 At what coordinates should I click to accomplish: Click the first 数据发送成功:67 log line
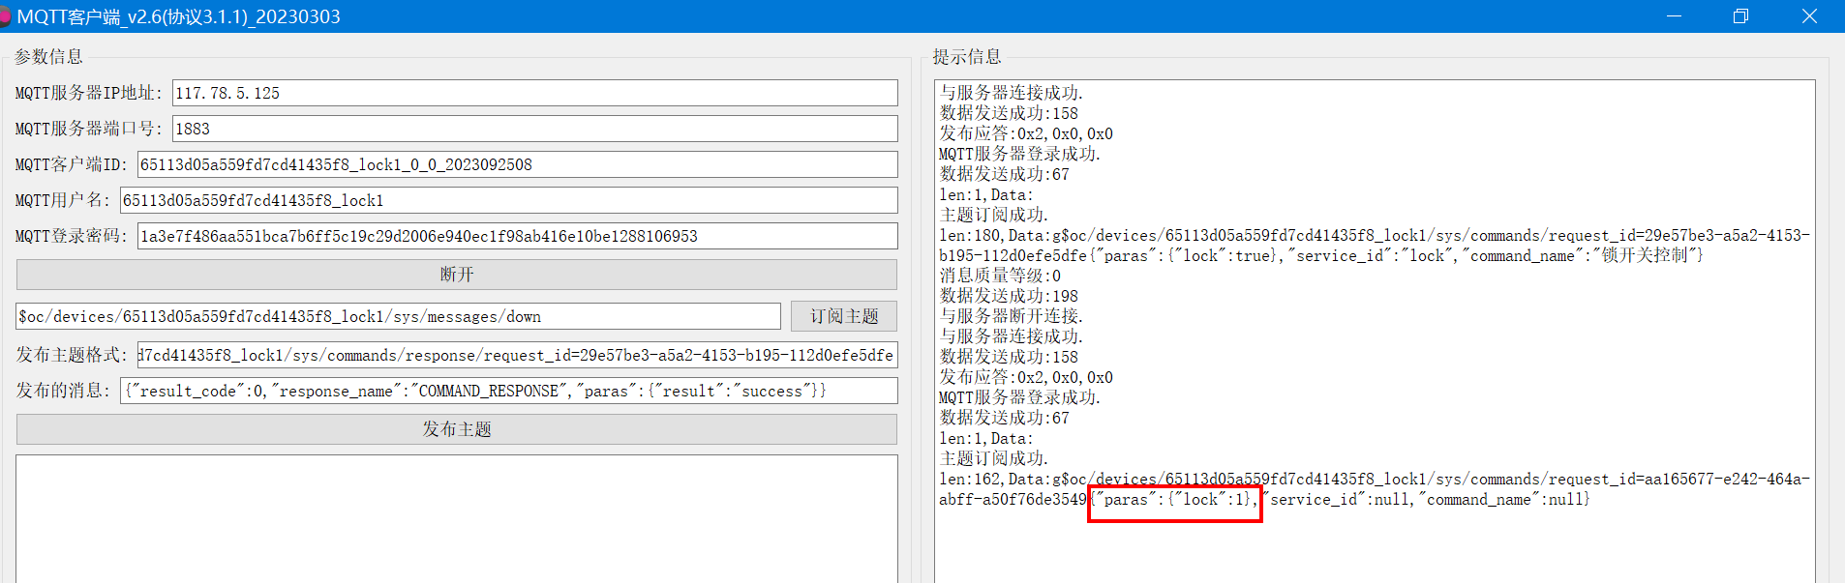click(1005, 174)
